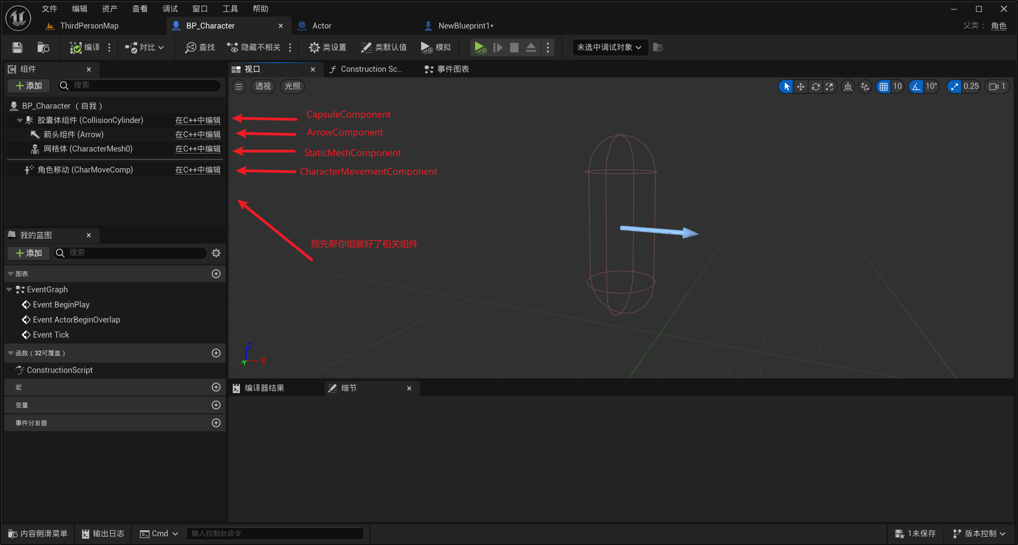
Task: Click 添加 in the My Blueprint panel
Action: (29, 253)
